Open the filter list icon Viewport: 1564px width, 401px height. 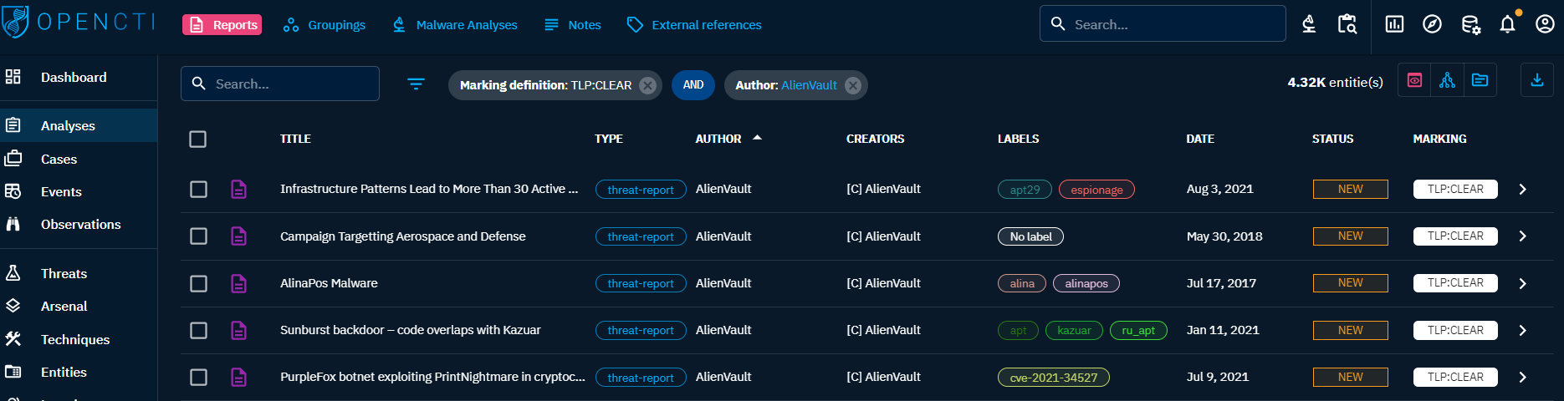[416, 84]
